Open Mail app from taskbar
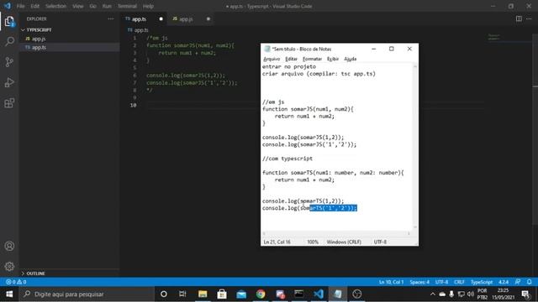This screenshot has width=538, height=302. coord(241,294)
